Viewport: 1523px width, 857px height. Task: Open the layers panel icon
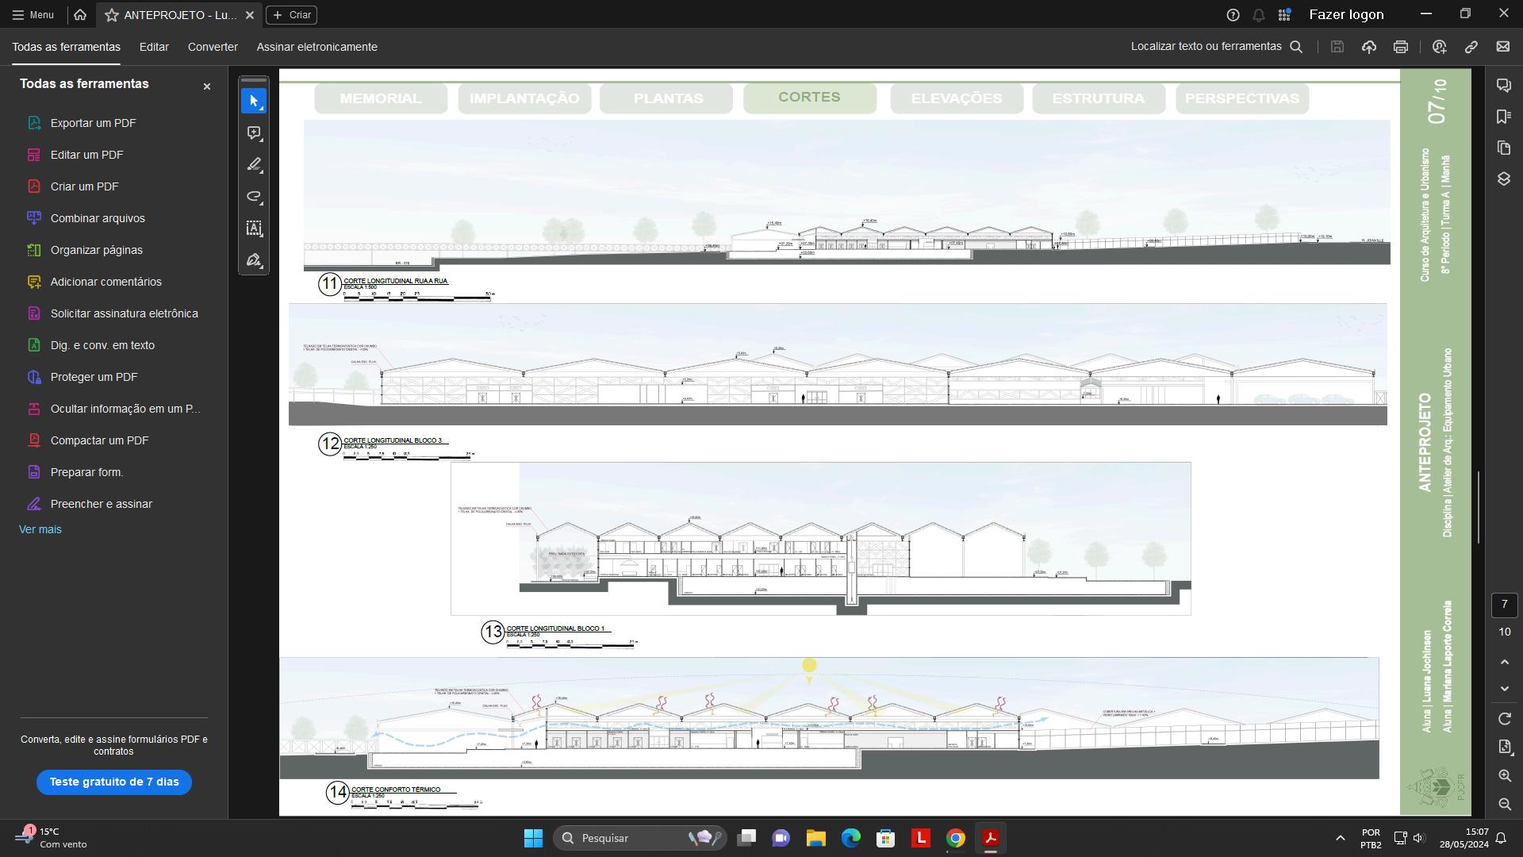1504,179
